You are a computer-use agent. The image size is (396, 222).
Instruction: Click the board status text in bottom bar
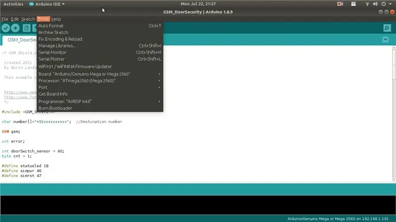338,219
